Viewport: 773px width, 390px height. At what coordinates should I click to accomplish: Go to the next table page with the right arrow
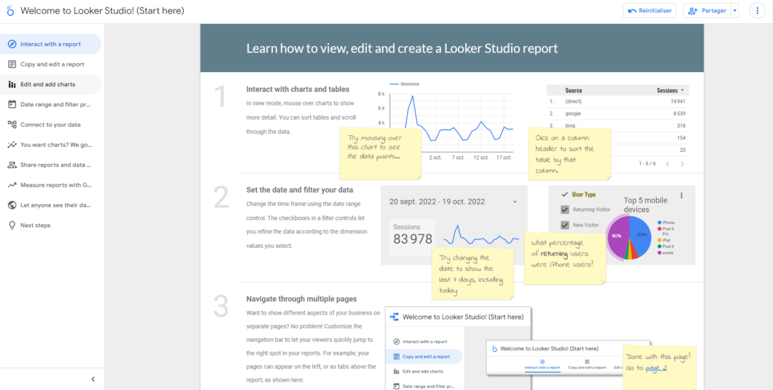click(682, 163)
